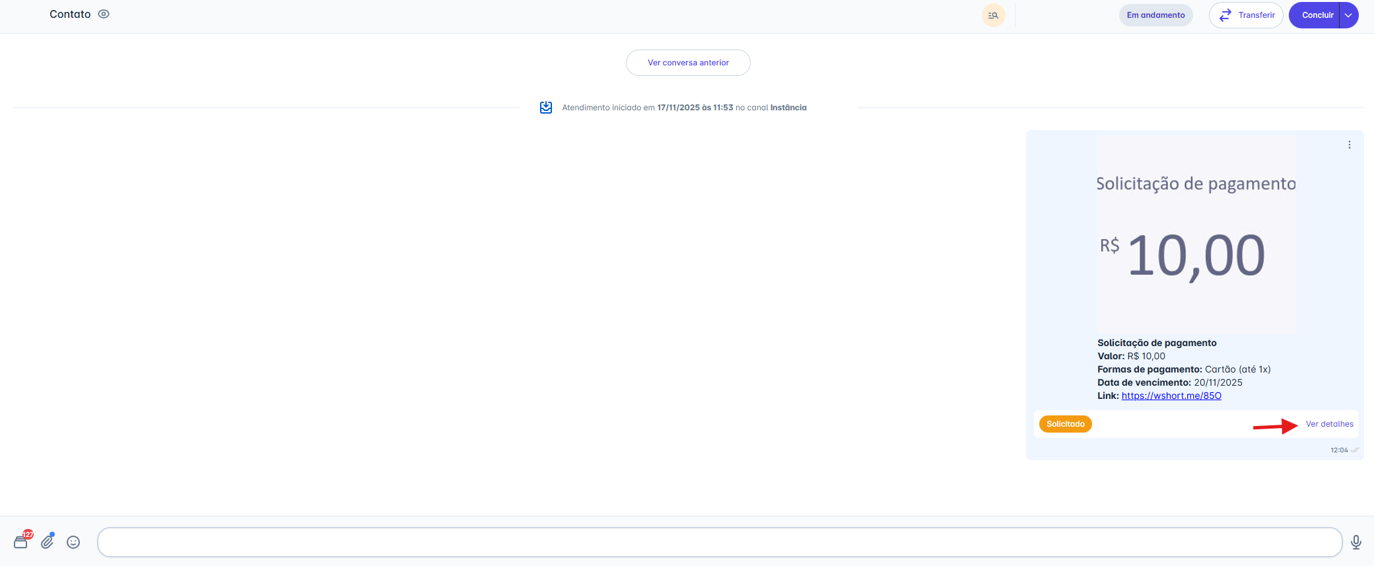Follow the wshort.me payment link
The image size is (1374, 566).
click(x=1171, y=396)
